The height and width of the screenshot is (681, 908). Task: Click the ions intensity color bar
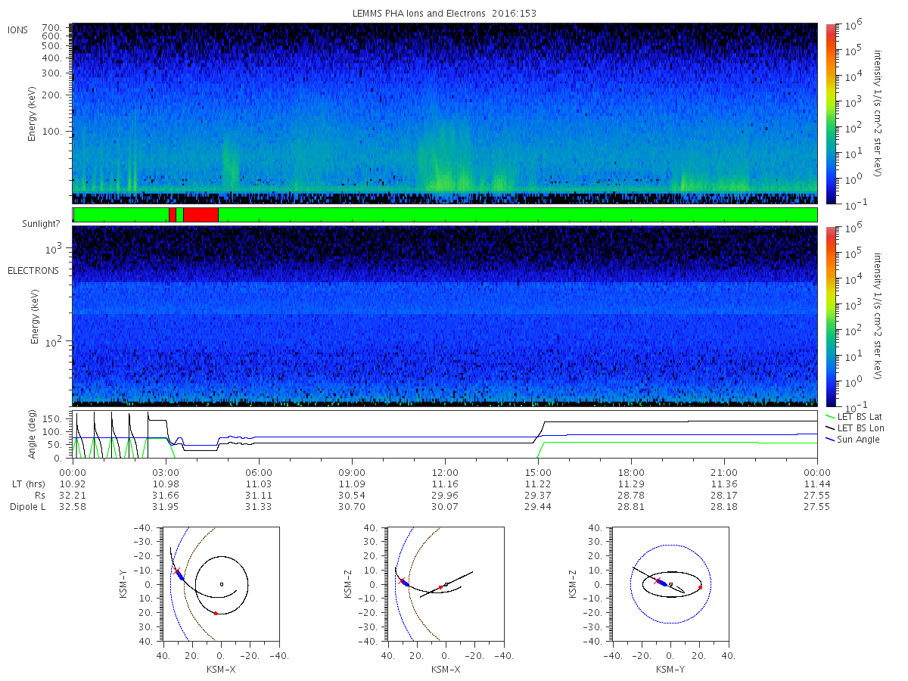coord(832,113)
